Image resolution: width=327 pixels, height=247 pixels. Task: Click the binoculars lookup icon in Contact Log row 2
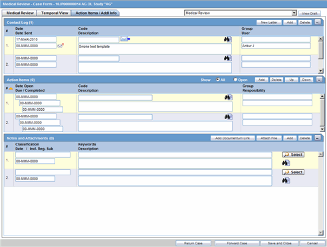coord(227,58)
